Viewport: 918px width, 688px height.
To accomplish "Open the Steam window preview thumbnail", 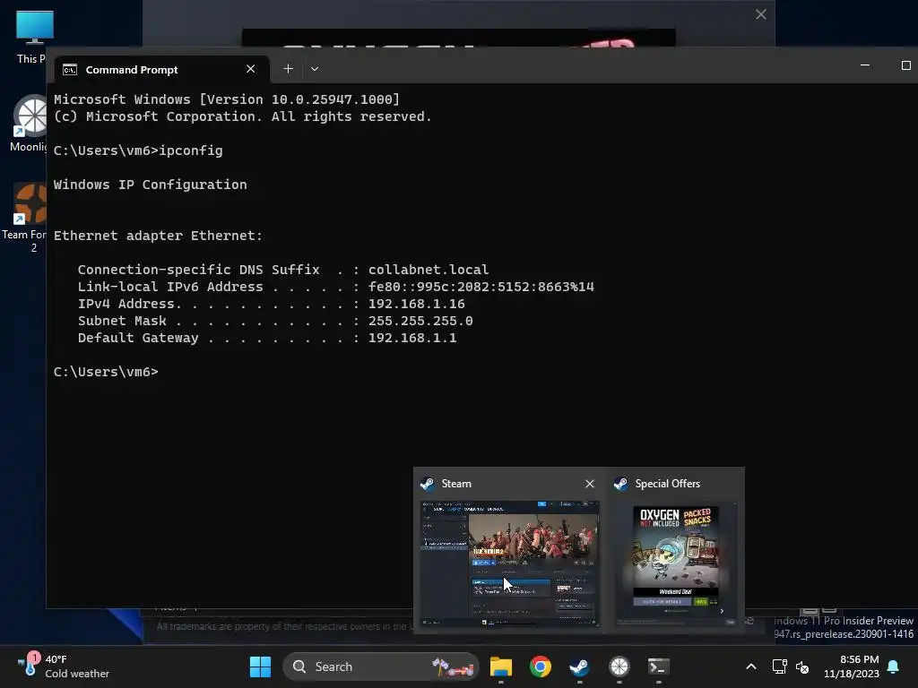I will pyautogui.click(x=510, y=563).
